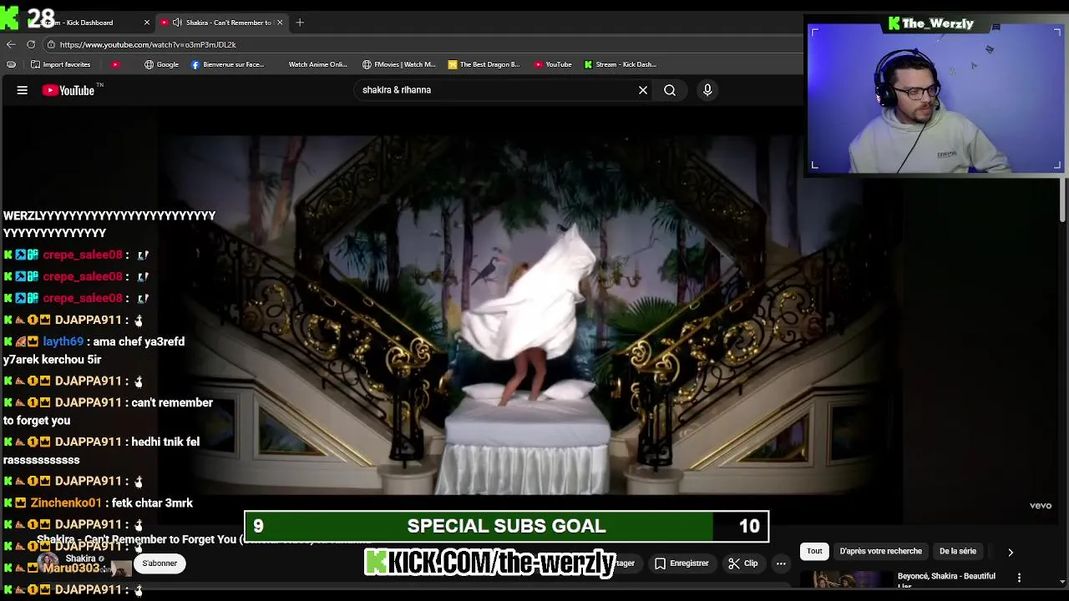Start voice search with the microphone
Viewport: 1069px width, 601px height.
707,90
